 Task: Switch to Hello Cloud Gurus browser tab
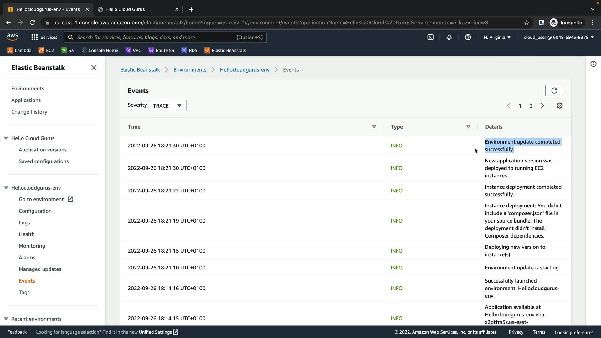point(125,9)
